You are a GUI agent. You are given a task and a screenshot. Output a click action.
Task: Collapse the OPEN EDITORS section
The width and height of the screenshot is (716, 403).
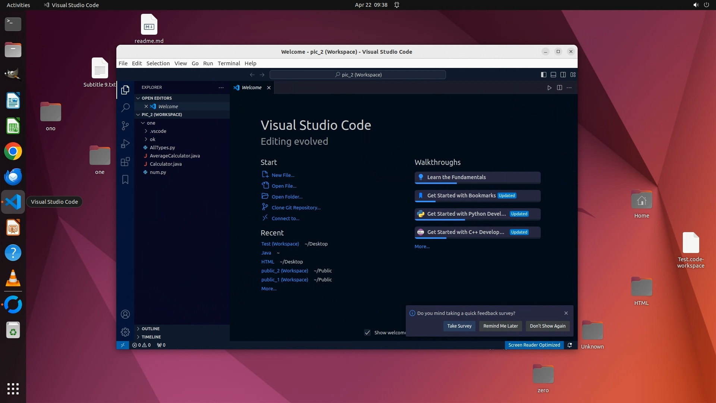click(157, 98)
